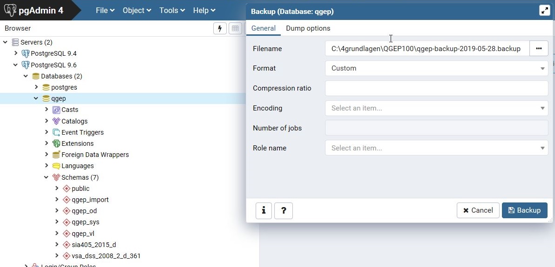Open the Help menu

[204, 10]
